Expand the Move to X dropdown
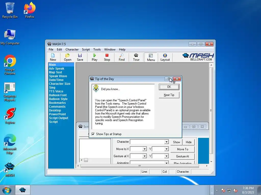261x195 pixels. (x=145, y=149)
